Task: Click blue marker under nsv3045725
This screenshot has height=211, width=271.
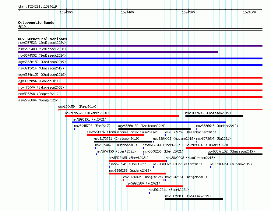Action: point(75,129)
